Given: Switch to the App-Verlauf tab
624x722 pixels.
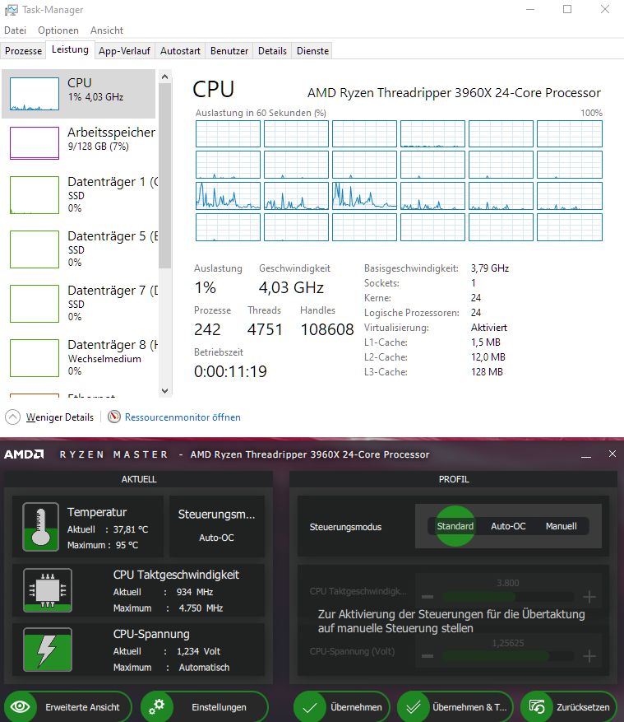Looking at the screenshot, I should (x=124, y=51).
